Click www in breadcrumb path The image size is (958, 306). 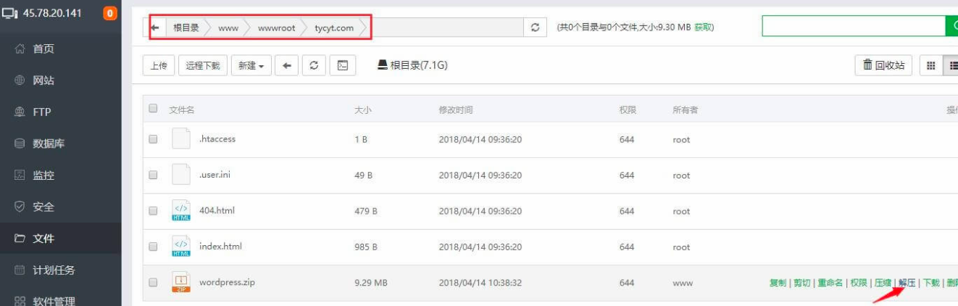pos(228,28)
